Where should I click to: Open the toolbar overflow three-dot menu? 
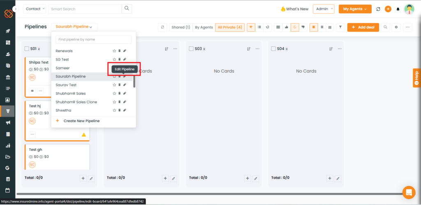tap(407, 27)
